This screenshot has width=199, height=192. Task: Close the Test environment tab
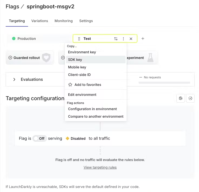(x=131, y=39)
